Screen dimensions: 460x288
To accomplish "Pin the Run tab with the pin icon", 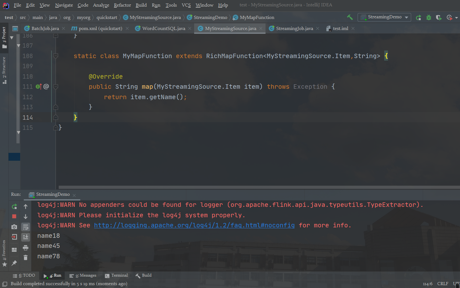I will 14,263.
